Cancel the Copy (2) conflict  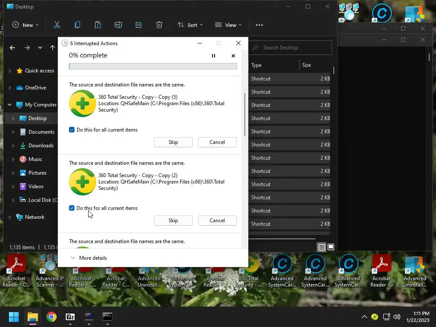tap(217, 221)
